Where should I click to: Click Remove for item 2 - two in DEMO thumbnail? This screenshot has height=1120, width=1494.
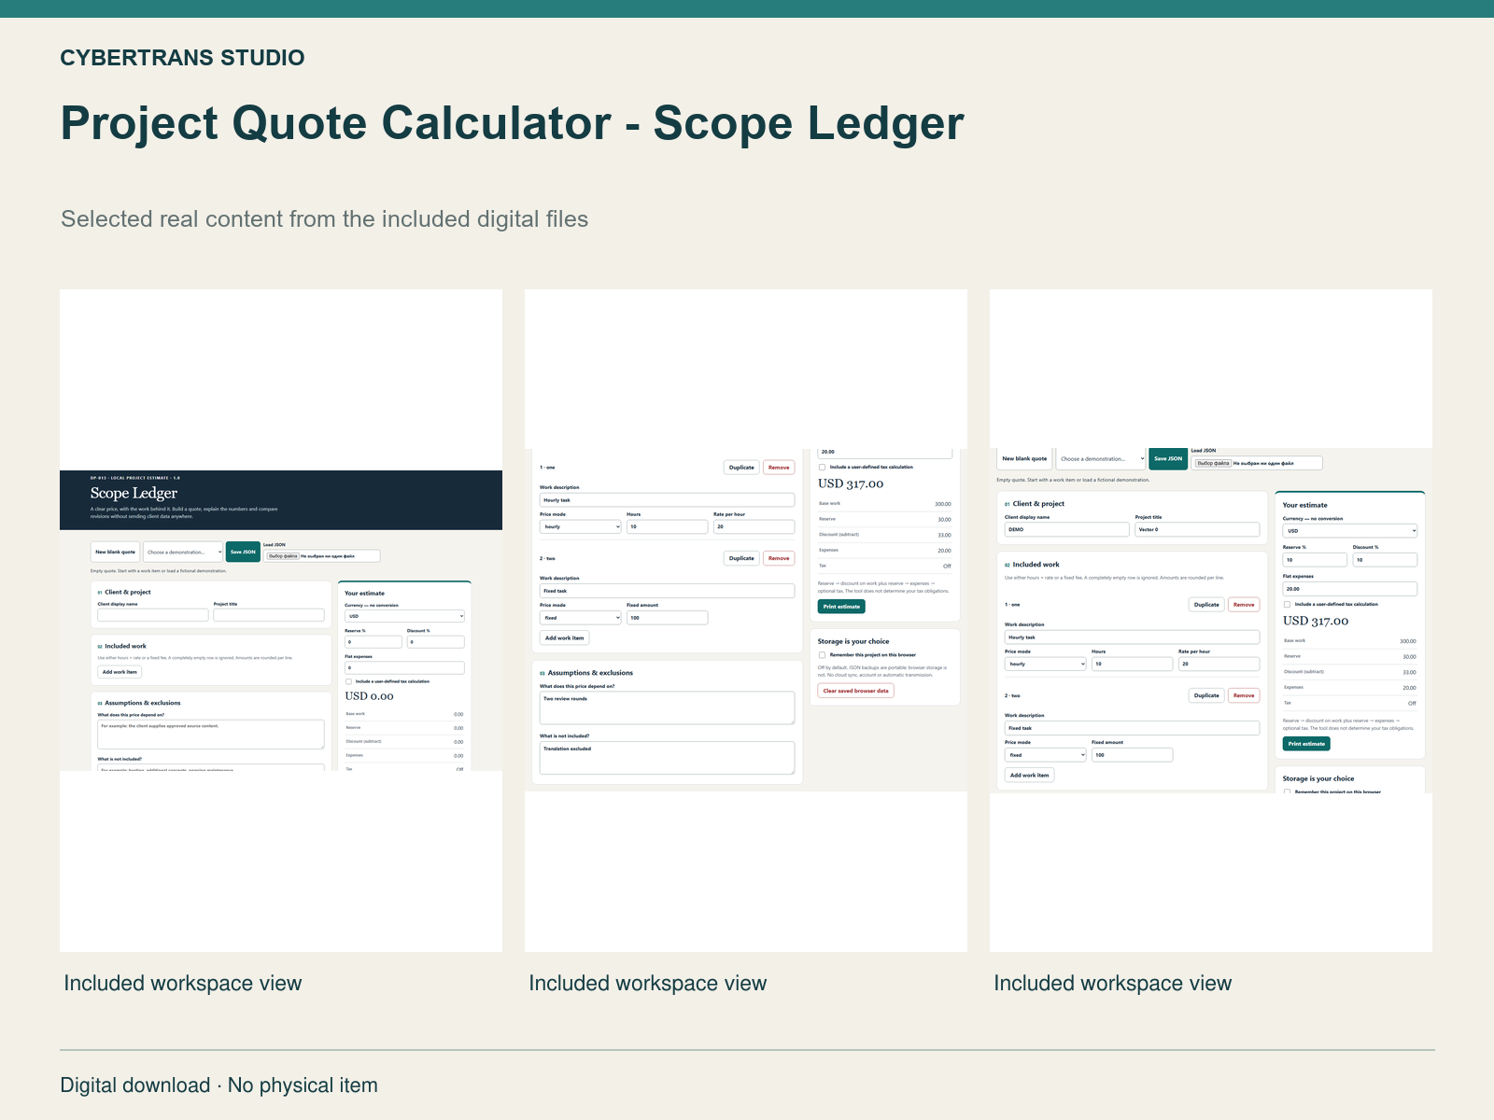(1244, 695)
